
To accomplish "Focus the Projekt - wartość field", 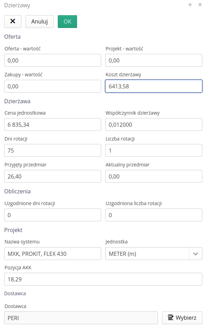I will (154, 60).
